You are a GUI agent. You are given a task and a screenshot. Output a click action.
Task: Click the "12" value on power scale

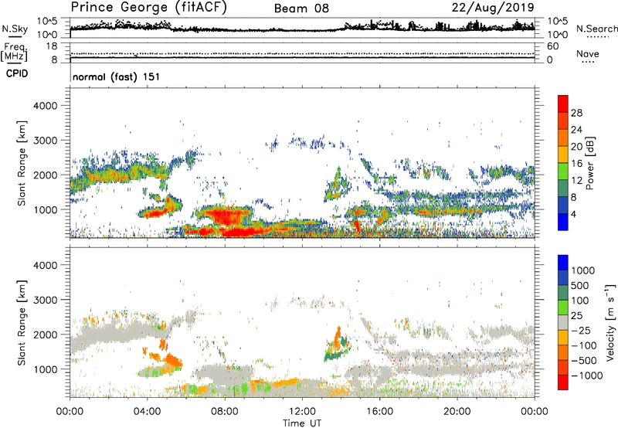coord(576,181)
